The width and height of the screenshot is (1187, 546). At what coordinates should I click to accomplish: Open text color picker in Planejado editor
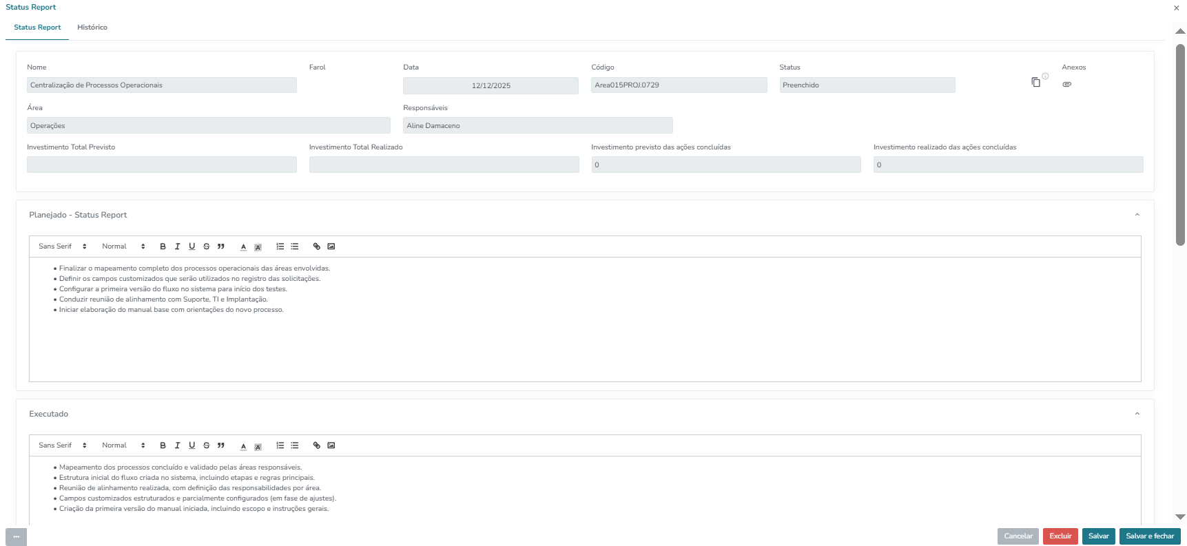point(243,246)
